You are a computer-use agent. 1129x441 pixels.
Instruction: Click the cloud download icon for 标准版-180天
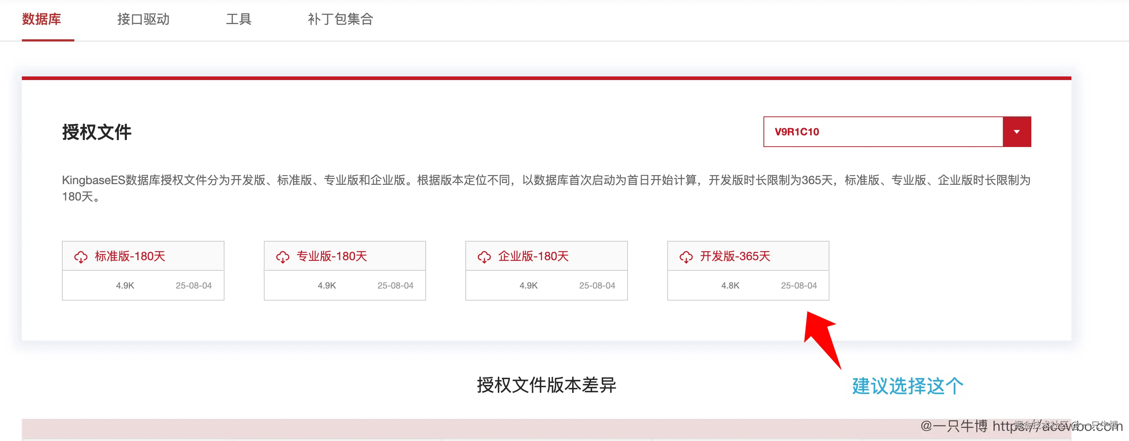[x=81, y=257]
